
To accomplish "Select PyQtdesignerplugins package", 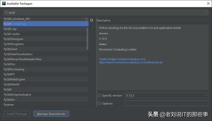I will click(x=46, y=94).
